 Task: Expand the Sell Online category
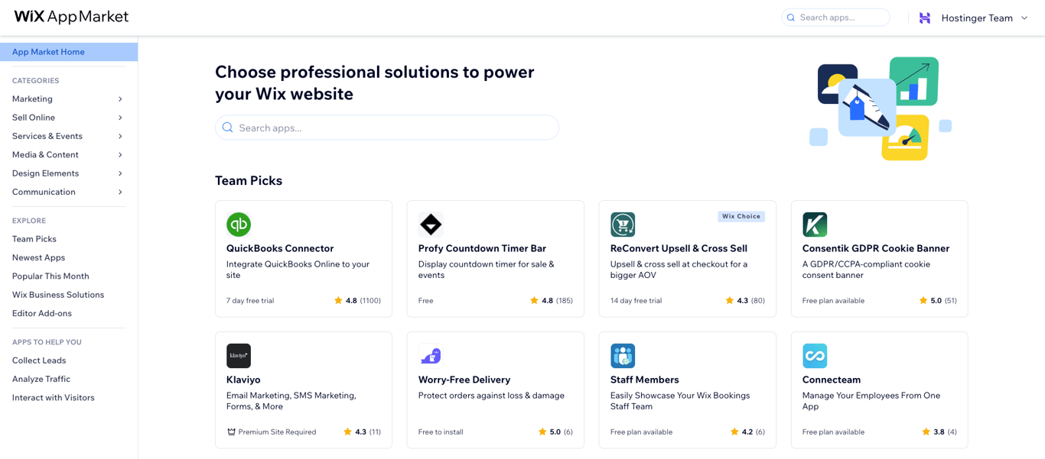[x=34, y=118]
